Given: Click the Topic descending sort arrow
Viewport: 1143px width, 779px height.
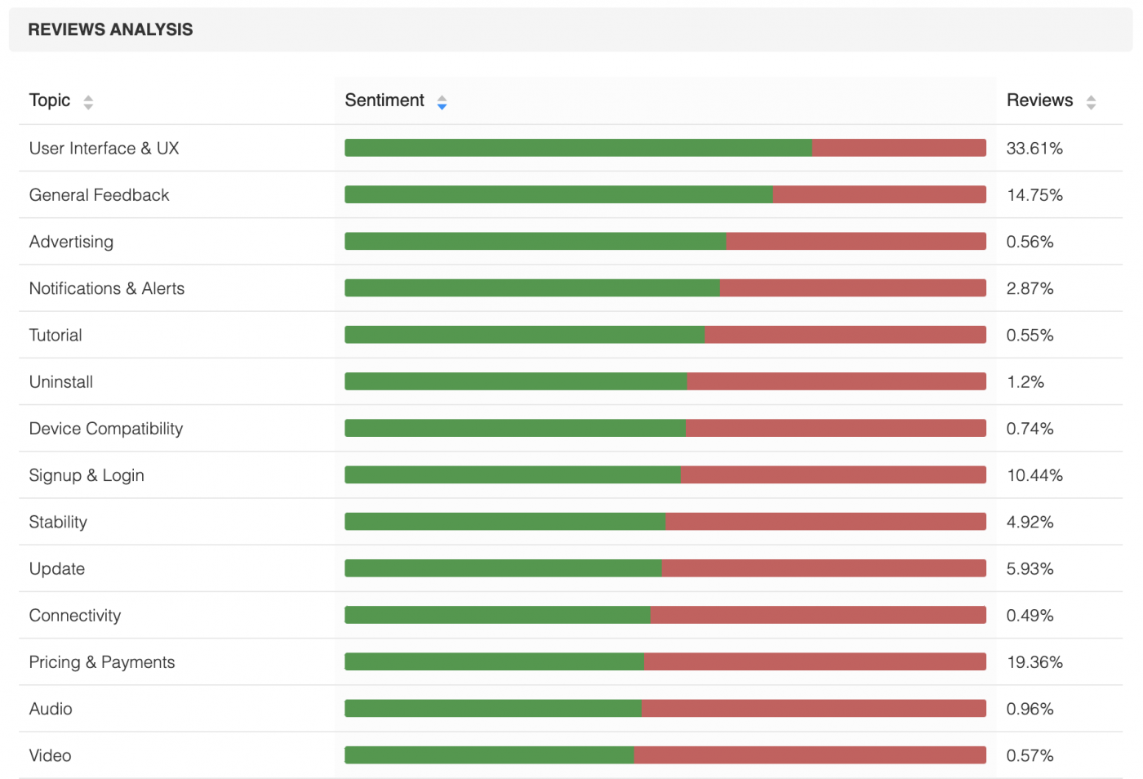Looking at the screenshot, I should [87, 106].
